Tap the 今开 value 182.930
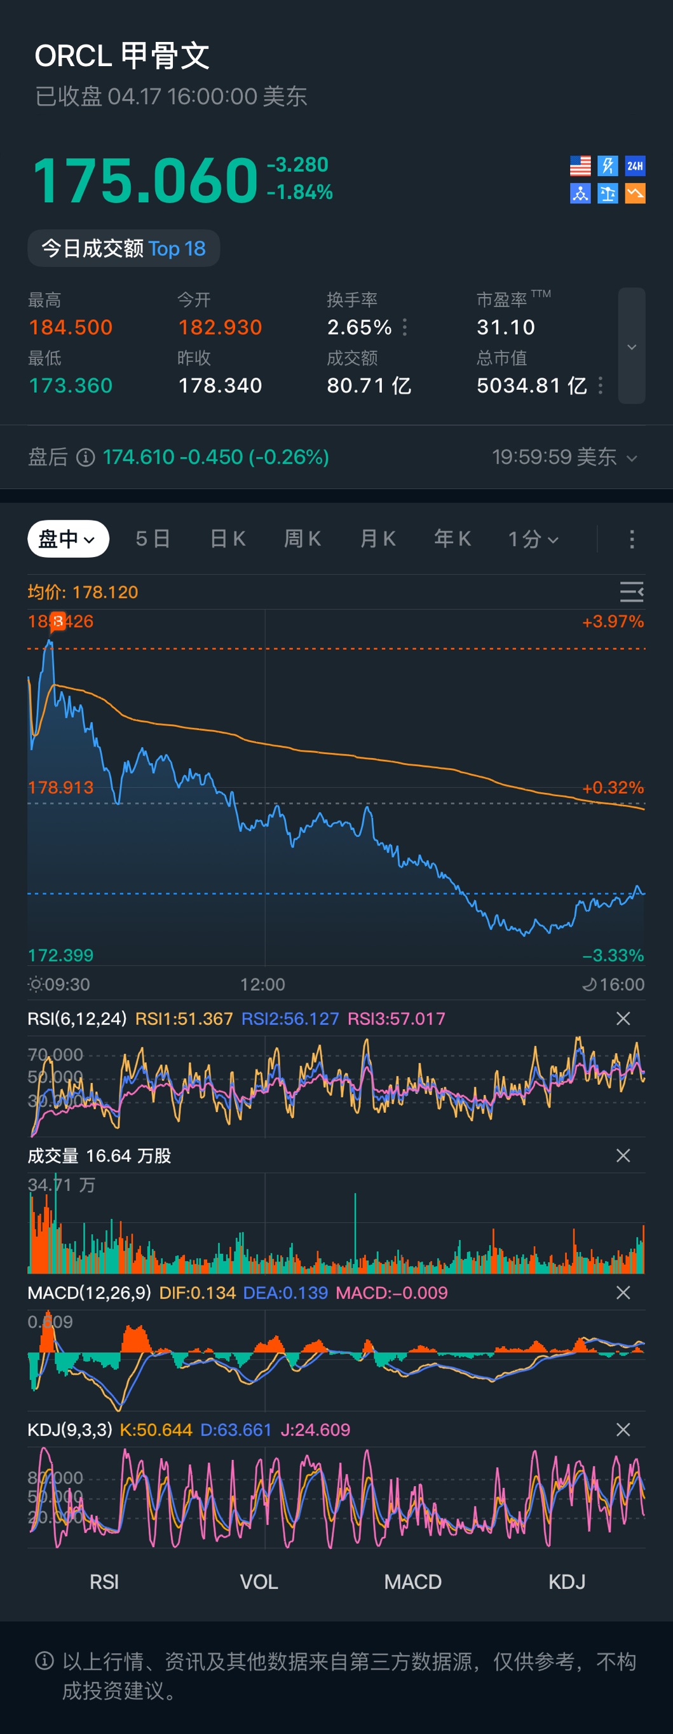673x1734 pixels. [x=220, y=328]
